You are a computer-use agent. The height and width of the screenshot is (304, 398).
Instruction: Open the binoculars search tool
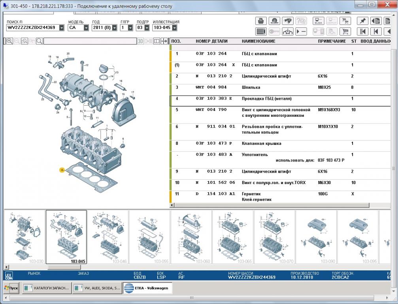(288, 21)
